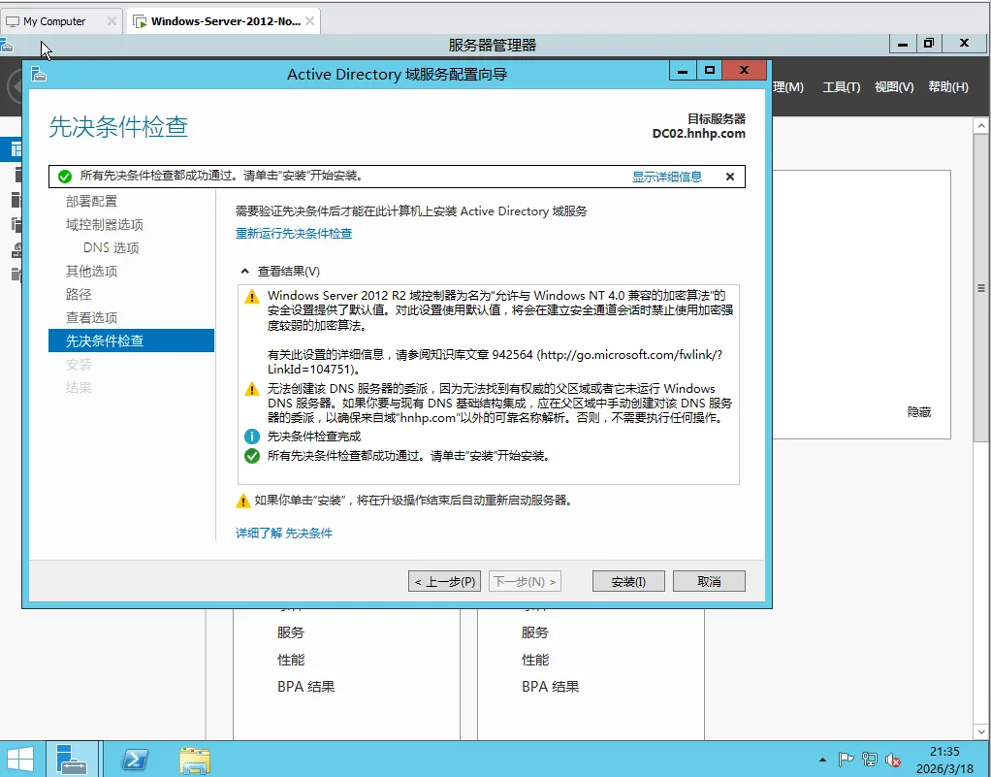Screen dimensions: 991x777
Task: Switch to the My Computer tab
Action: pos(53,19)
